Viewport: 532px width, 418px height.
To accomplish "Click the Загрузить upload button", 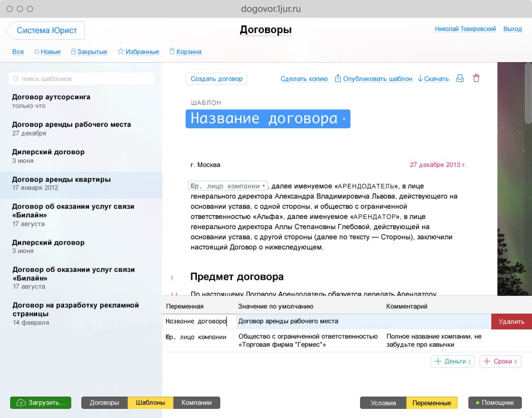I will 41,403.
